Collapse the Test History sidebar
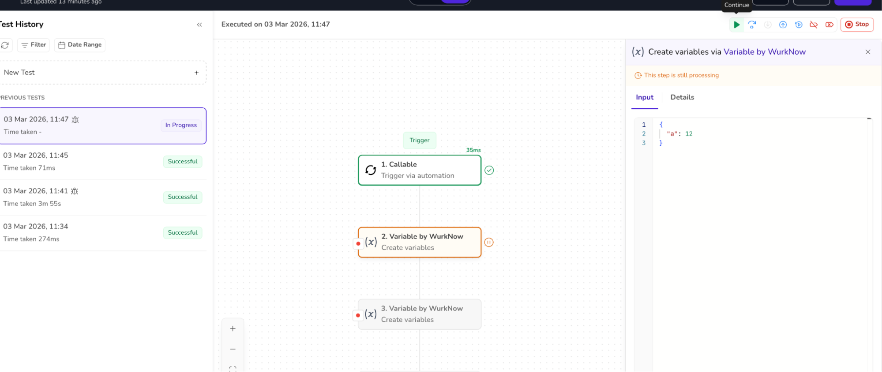 coord(199,25)
